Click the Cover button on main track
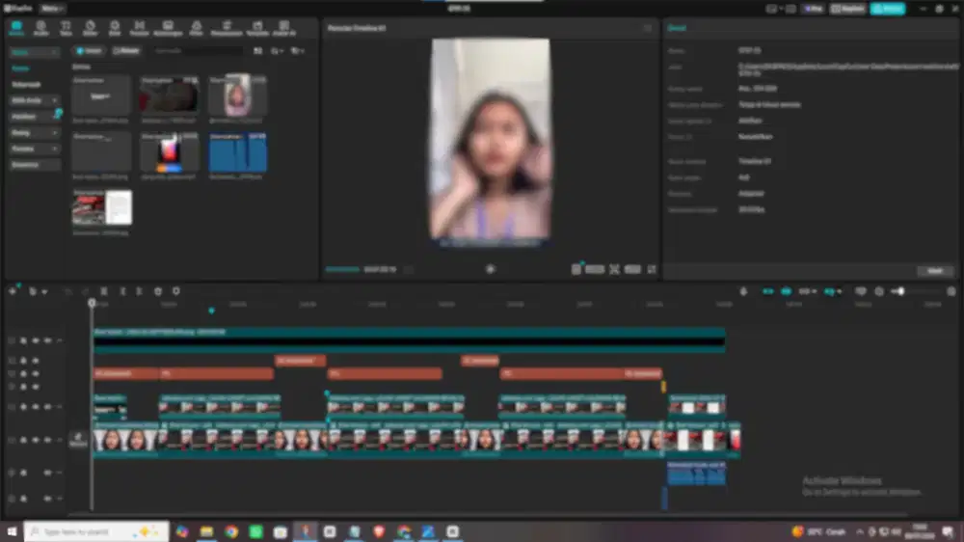964x542 pixels. coord(78,439)
